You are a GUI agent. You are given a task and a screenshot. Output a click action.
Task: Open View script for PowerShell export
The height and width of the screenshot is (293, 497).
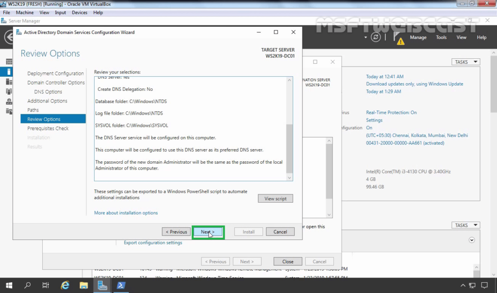click(276, 199)
